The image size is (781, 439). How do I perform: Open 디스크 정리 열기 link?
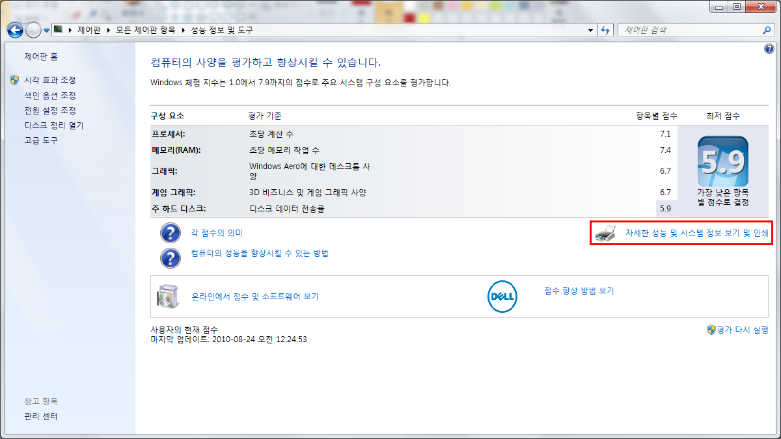click(x=54, y=126)
